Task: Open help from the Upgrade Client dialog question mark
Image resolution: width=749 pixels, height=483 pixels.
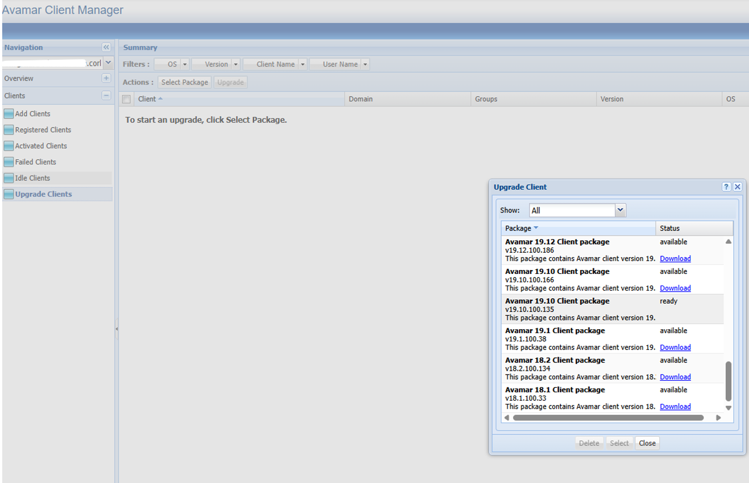Action: [x=726, y=186]
